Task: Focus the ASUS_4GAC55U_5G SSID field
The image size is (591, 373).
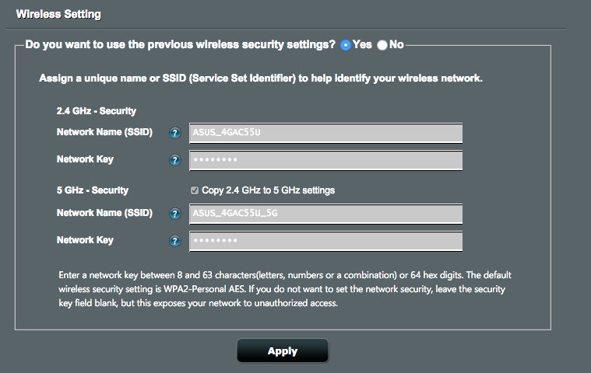Action: click(325, 214)
